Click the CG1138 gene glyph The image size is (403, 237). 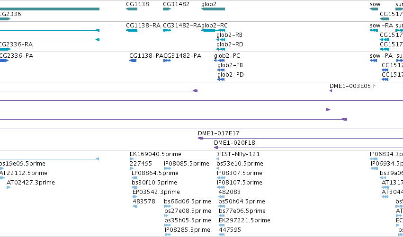tap(132, 9)
